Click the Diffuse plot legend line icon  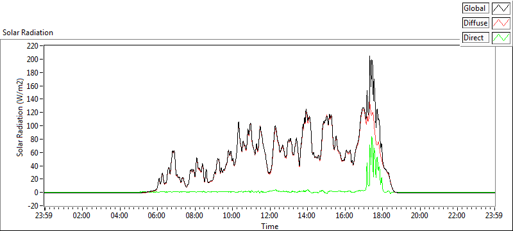coord(501,23)
